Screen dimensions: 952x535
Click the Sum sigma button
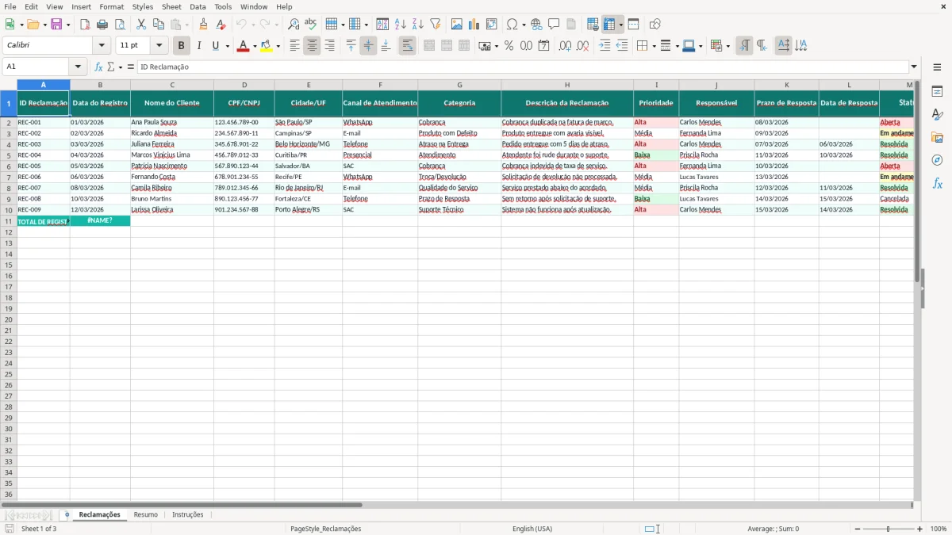(x=110, y=67)
